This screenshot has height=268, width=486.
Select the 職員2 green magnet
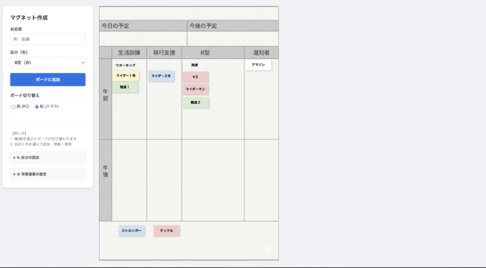coord(196,103)
